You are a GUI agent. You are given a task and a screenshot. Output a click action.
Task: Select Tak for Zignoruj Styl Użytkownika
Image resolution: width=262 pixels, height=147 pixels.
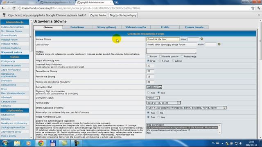point(148,93)
